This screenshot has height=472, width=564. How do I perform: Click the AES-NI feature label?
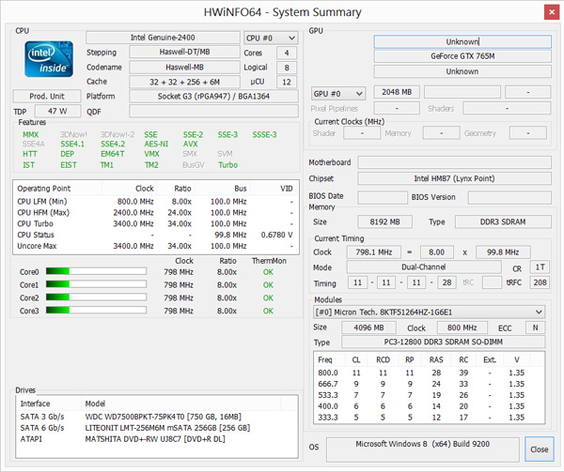[156, 144]
